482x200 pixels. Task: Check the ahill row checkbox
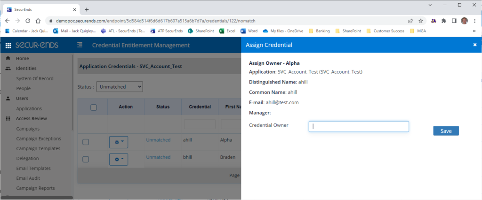point(86,142)
